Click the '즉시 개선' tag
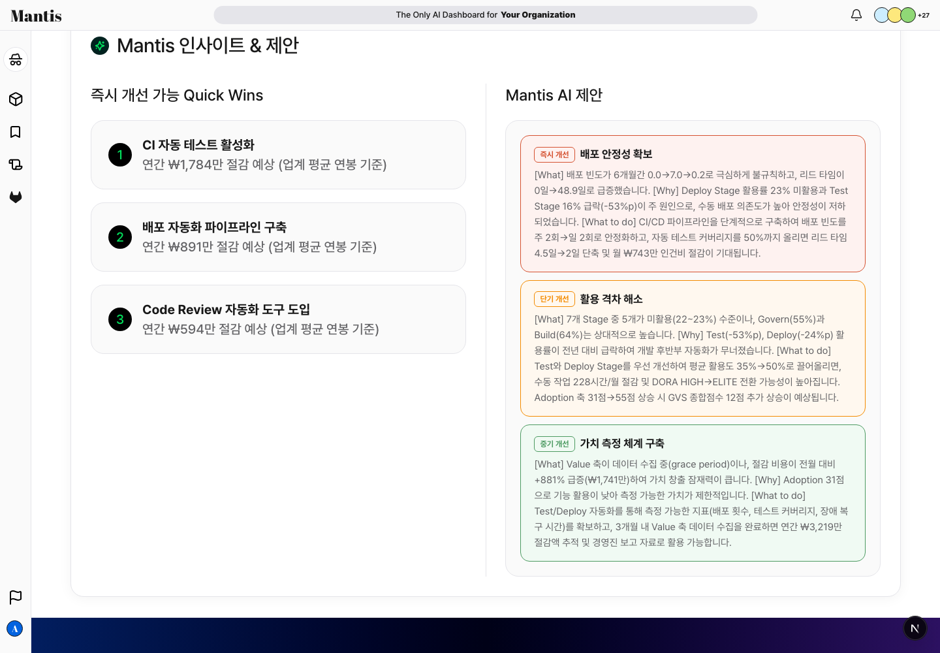 (x=554, y=154)
